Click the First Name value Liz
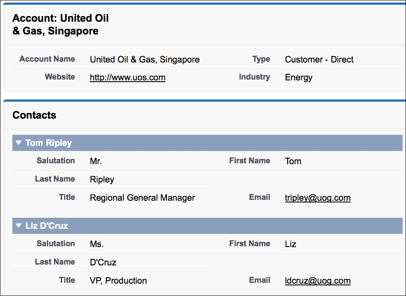 (x=291, y=244)
